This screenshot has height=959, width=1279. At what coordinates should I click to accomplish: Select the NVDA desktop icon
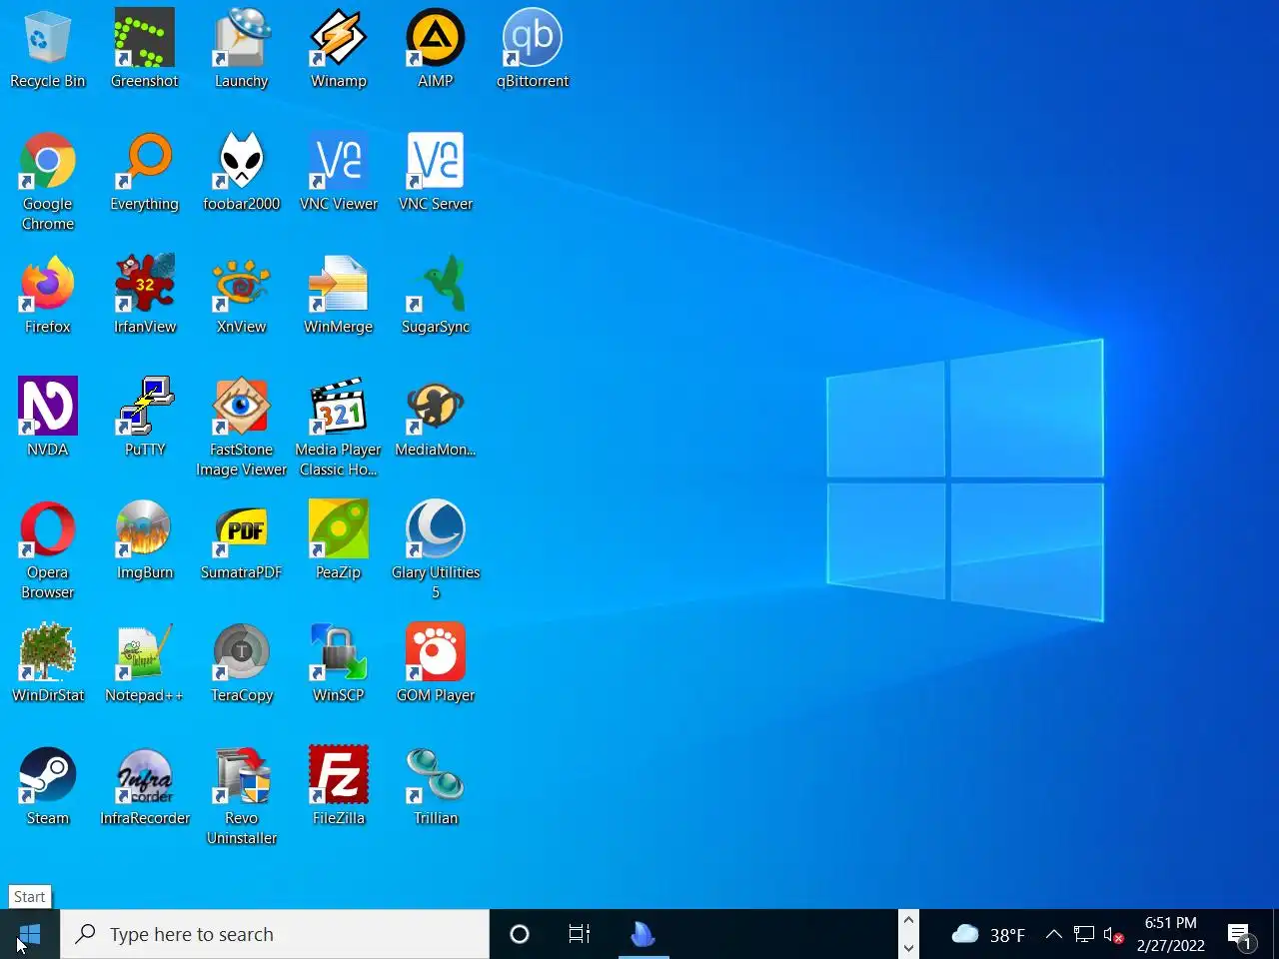point(47,418)
